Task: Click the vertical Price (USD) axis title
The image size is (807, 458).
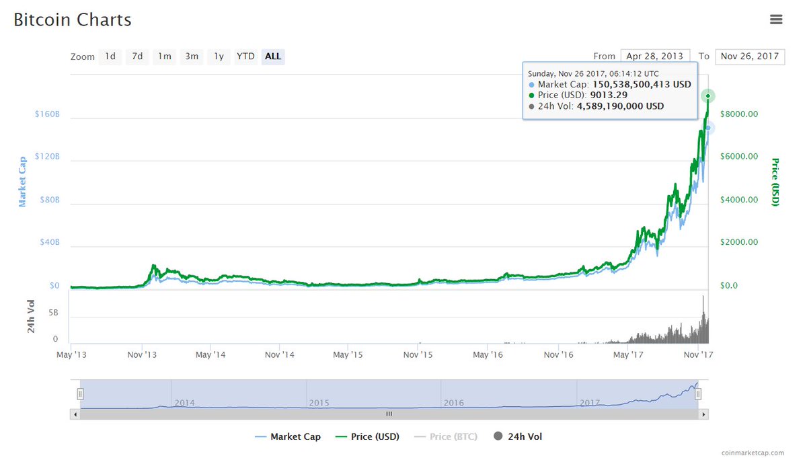Action: (x=775, y=182)
